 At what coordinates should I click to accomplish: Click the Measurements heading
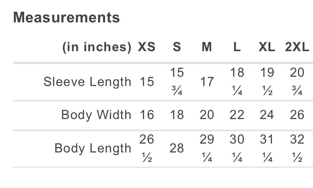pyautogui.click(x=66, y=17)
